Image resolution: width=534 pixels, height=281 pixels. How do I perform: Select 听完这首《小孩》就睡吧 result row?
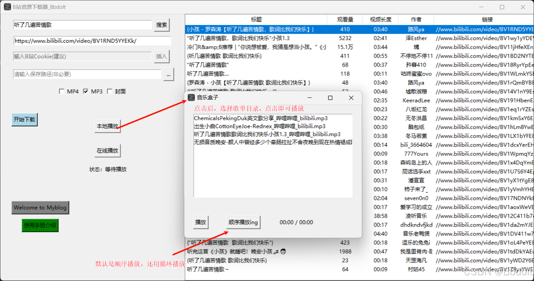coord(360,251)
